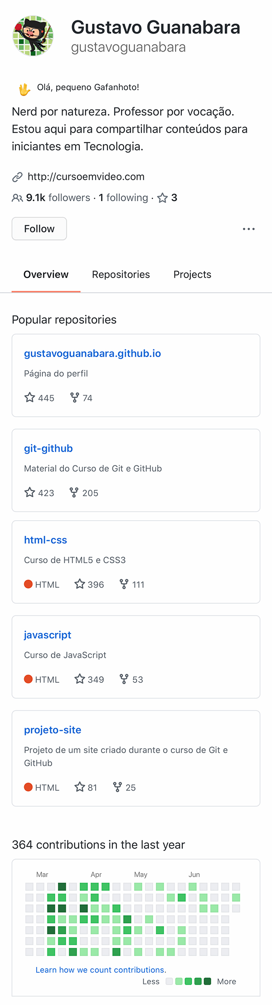
Task: Click the HTML language dot on projeto-site
Action: point(28,788)
